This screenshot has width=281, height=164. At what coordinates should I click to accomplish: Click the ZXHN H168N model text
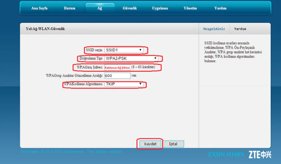point(226,154)
